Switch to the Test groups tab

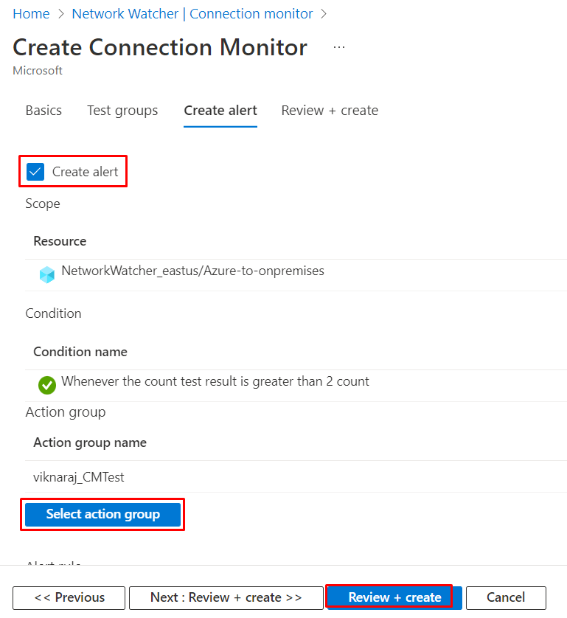coord(122,111)
